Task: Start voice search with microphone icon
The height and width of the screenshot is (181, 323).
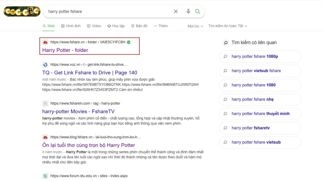Action: pyautogui.click(x=188, y=12)
